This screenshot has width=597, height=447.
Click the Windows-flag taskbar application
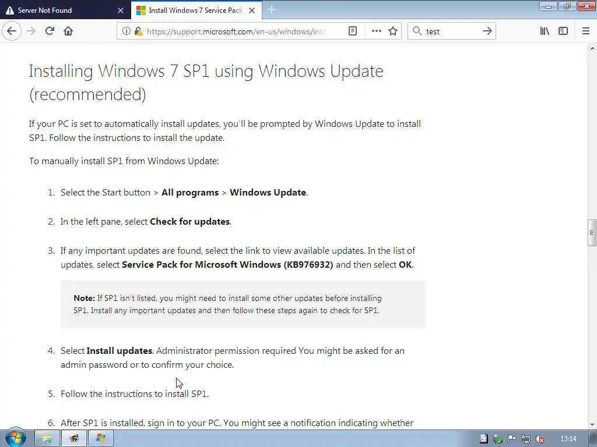click(100, 439)
